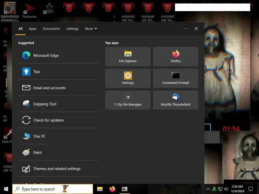Screen dimensions: 259x194
Task: Open the Tips app suggestion
Action: coord(59,71)
